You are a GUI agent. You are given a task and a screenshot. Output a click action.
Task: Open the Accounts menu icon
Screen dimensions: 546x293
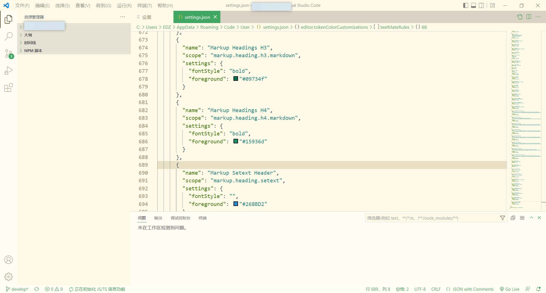click(9, 260)
